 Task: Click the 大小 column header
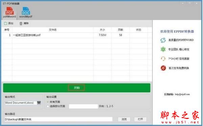[x=103, y=30]
